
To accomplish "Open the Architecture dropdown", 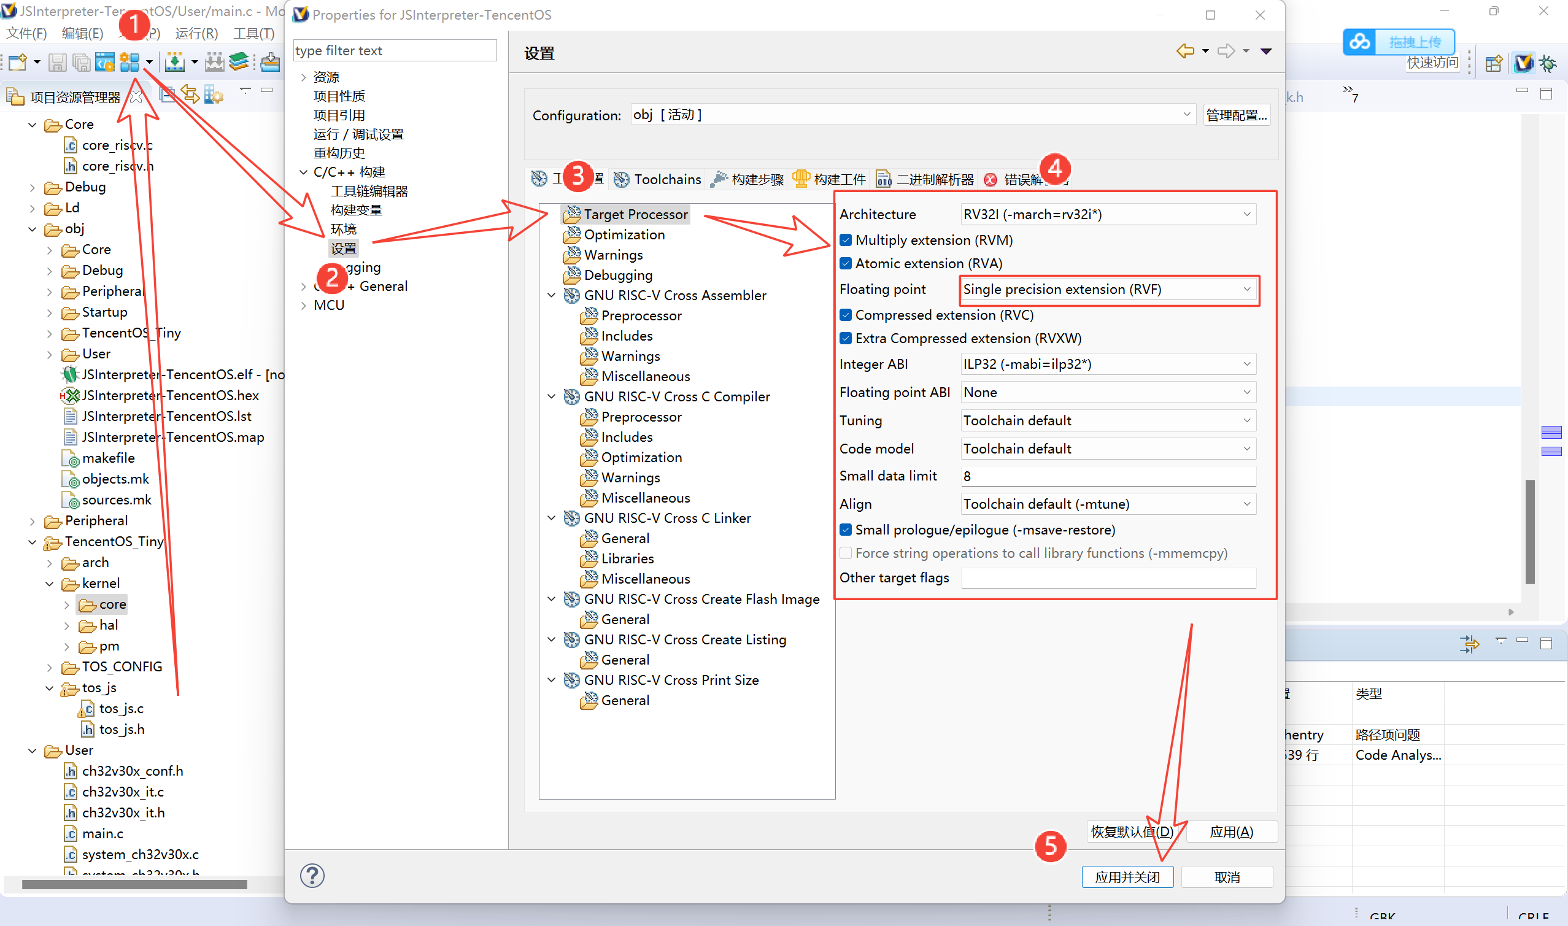I will tap(1108, 215).
